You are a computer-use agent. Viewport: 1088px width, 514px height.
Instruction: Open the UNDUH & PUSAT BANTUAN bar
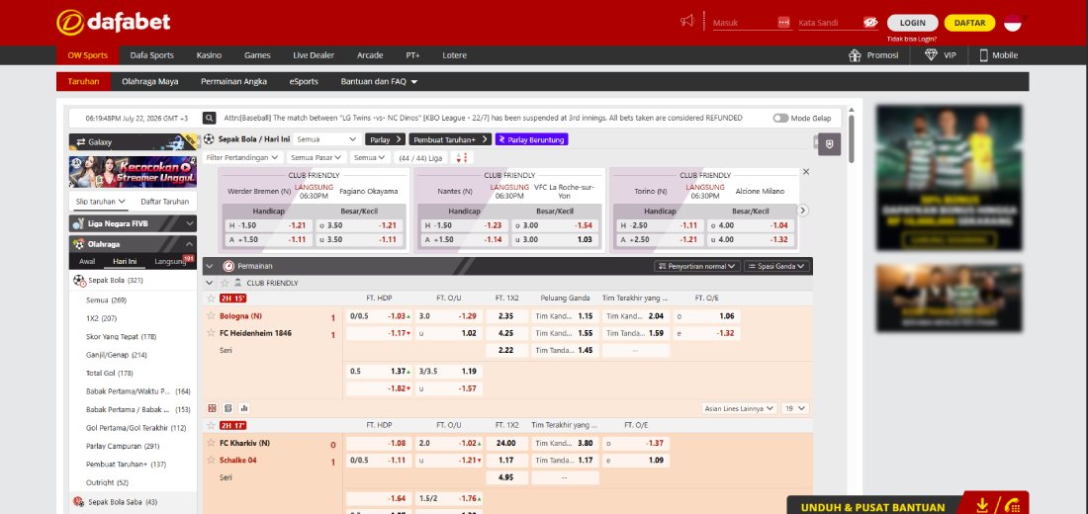pos(908,505)
